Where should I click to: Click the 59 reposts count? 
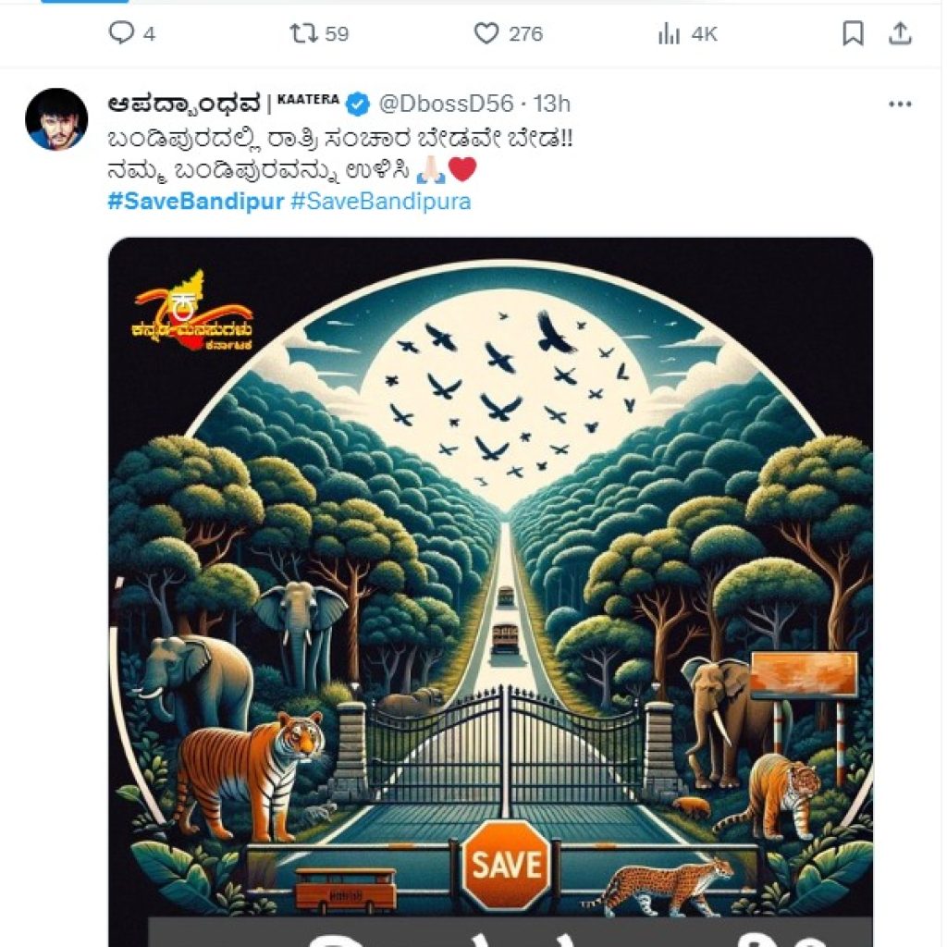pyautogui.click(x=337, y=34)
